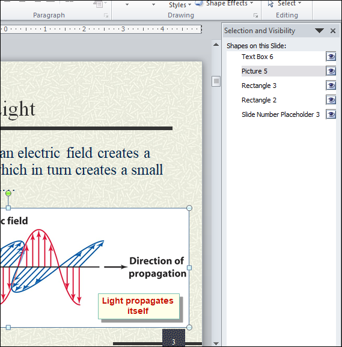Screen dimensions: 342x347
Task: Click the slide editor vertical scrollbar thumb
Action: [216, 81]
